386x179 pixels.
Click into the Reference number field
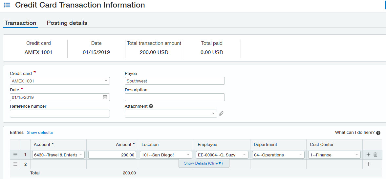tap(60, 114)
